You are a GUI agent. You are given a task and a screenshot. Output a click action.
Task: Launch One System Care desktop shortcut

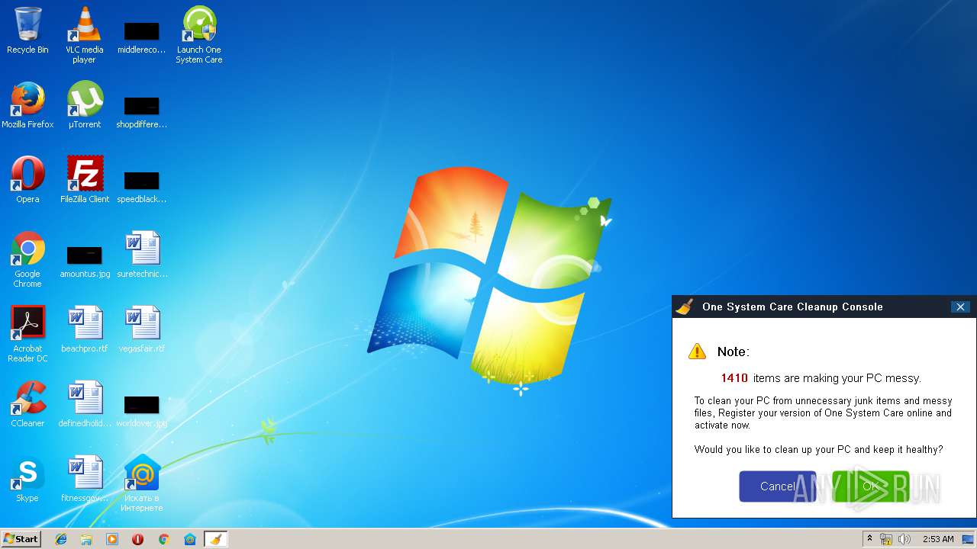(198, 35)
